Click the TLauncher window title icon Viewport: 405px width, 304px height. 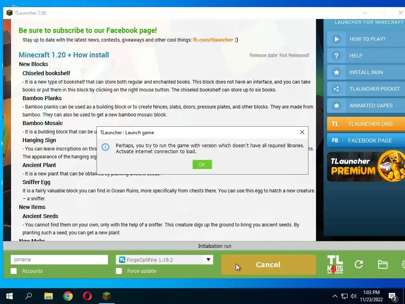(9, 13)
